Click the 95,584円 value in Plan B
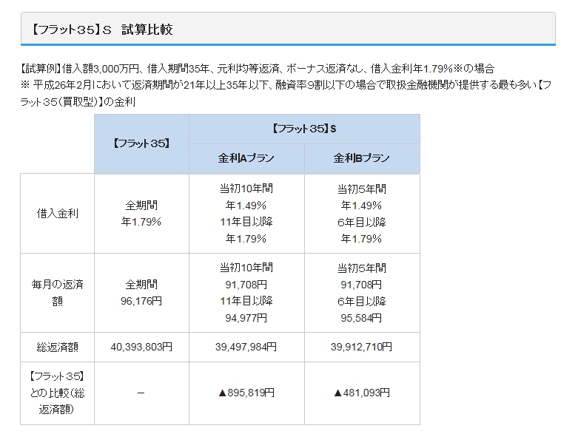The height and width of the screenshot is (434, 578). (362, 319)
